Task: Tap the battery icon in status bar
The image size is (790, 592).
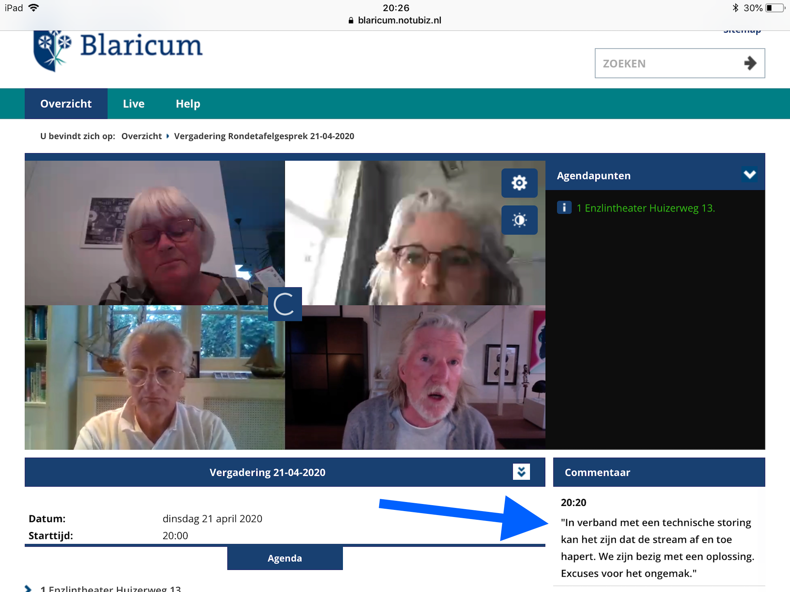Action: click(775, 8)
